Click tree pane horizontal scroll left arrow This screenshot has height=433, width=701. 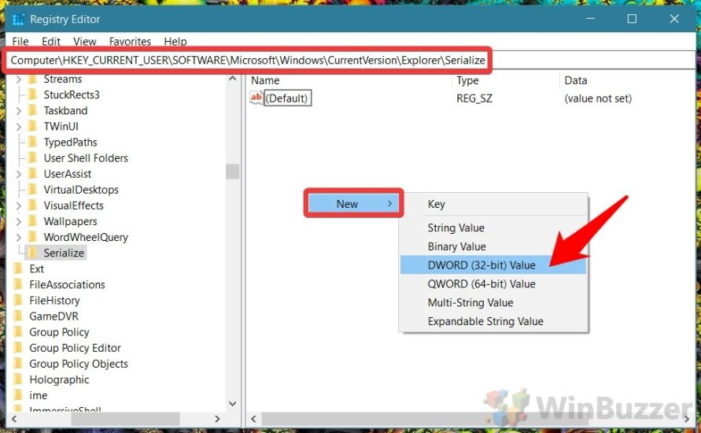[x=14, y=419]
